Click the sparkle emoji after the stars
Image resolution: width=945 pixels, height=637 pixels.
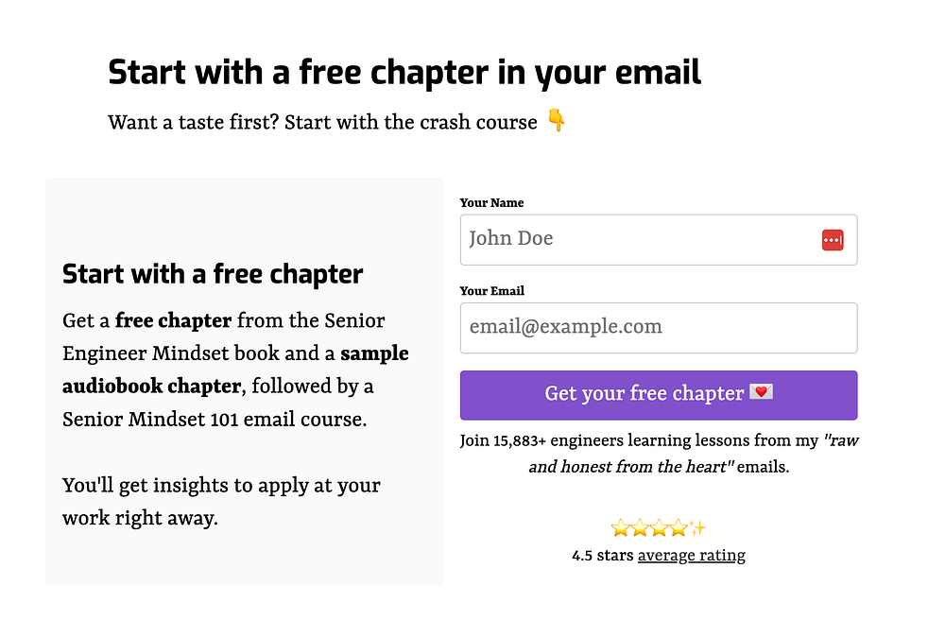697,528
